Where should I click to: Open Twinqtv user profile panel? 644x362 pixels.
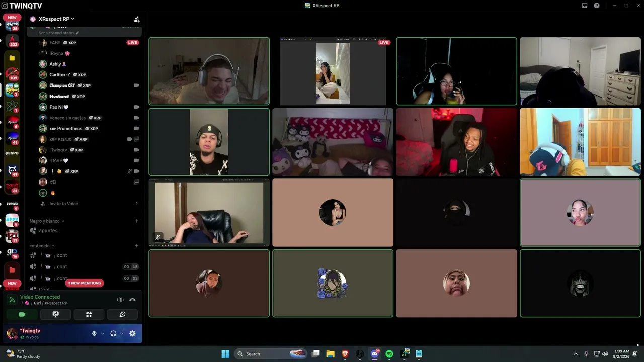coord(30,333)
